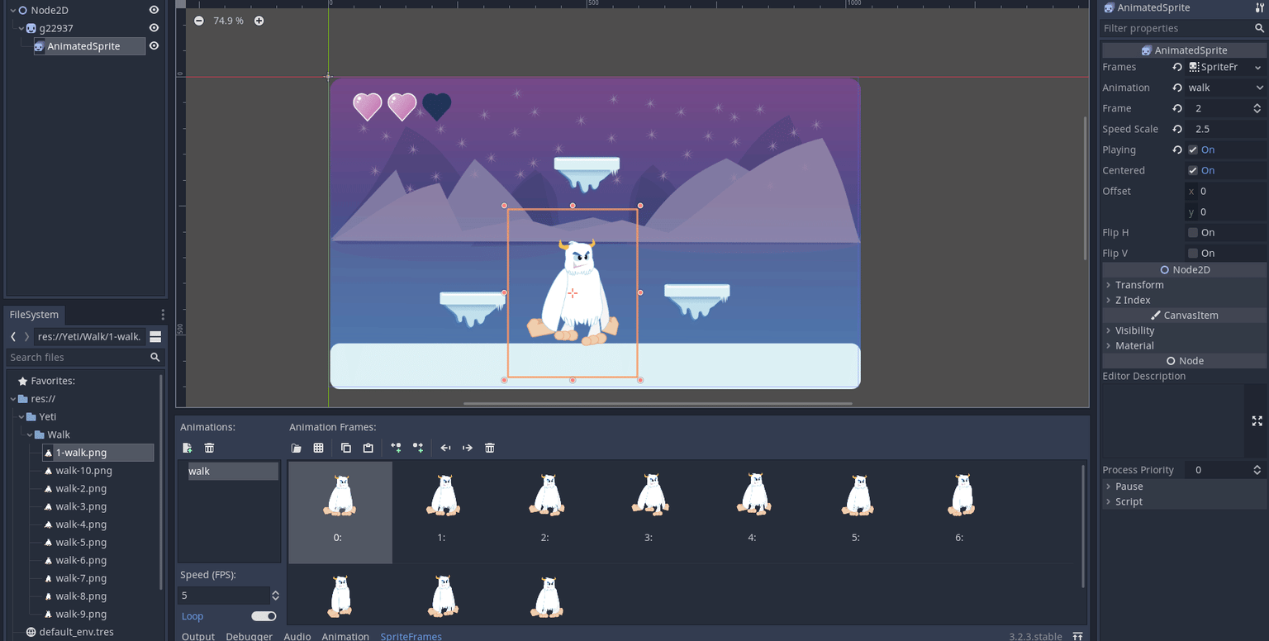Image resolution: width=1269 pixels, height=641 pixels.
Task: Open the Output bottom tab
Action: click(x=198, y=636)
